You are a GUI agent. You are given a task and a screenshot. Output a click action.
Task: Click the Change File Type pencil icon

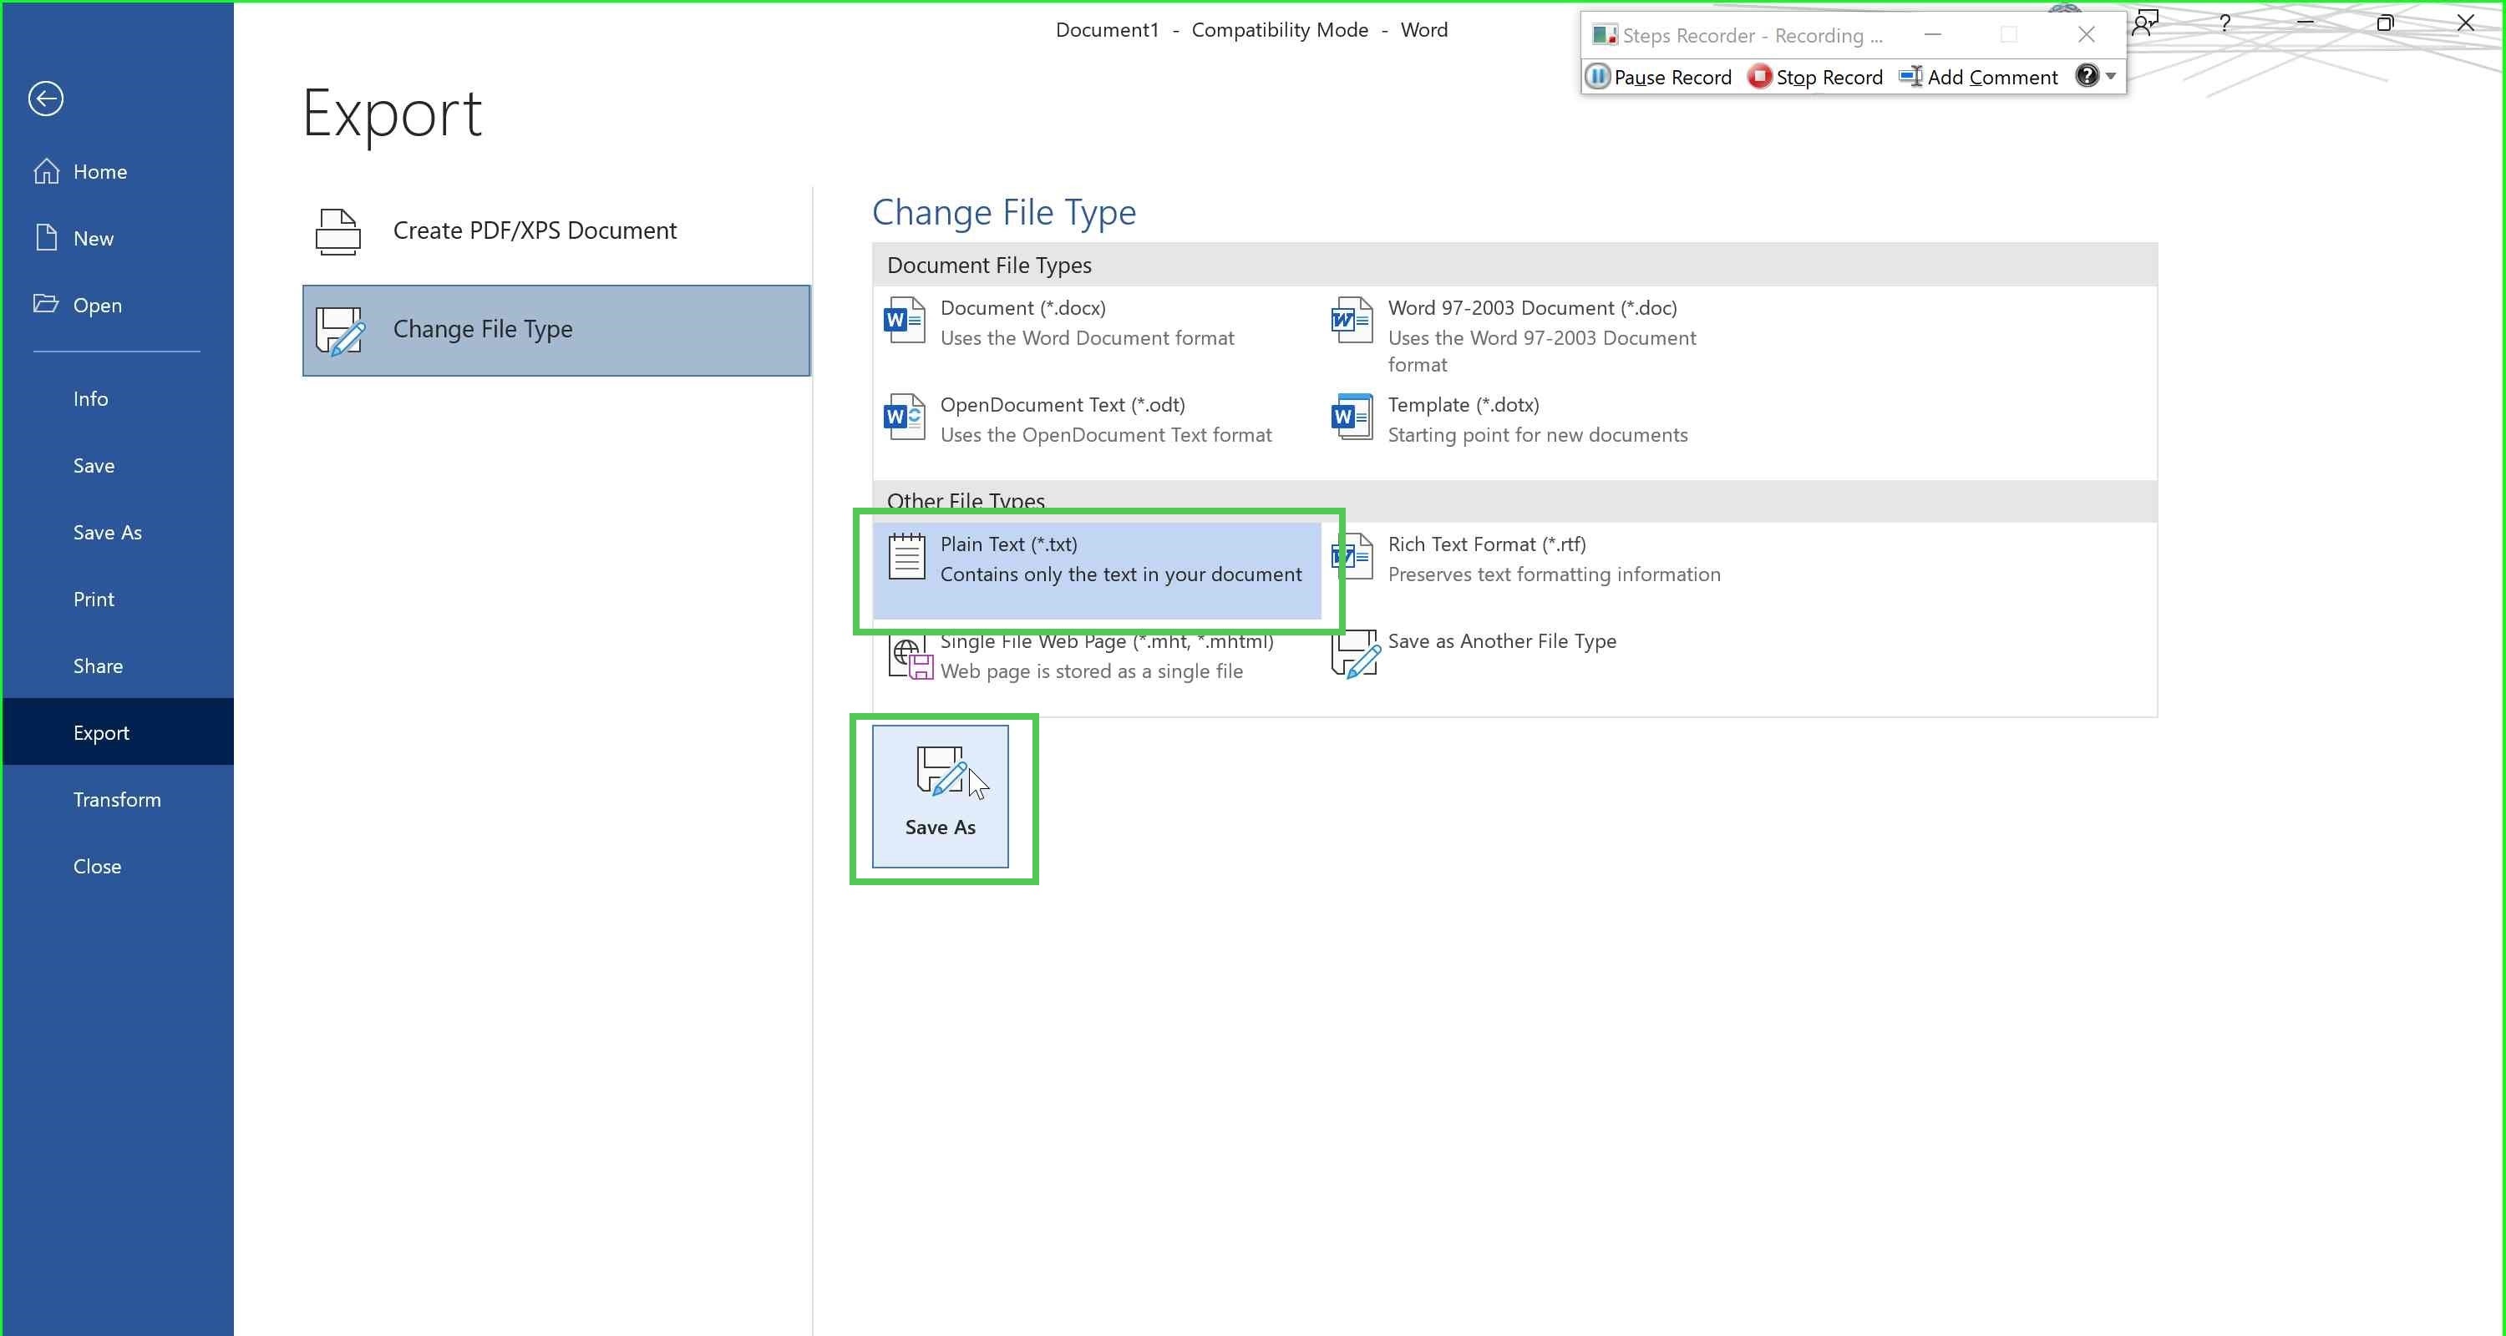(341, 332)
